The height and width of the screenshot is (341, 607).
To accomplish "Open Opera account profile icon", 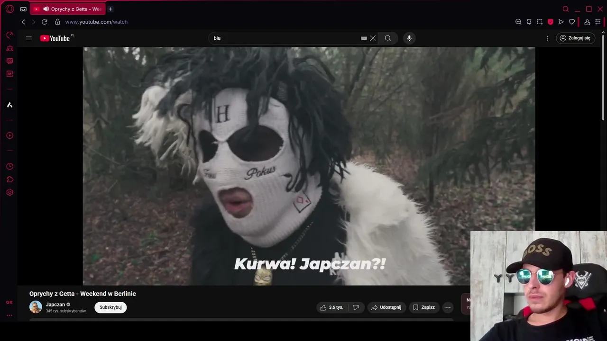I will [x=587, y=22].
